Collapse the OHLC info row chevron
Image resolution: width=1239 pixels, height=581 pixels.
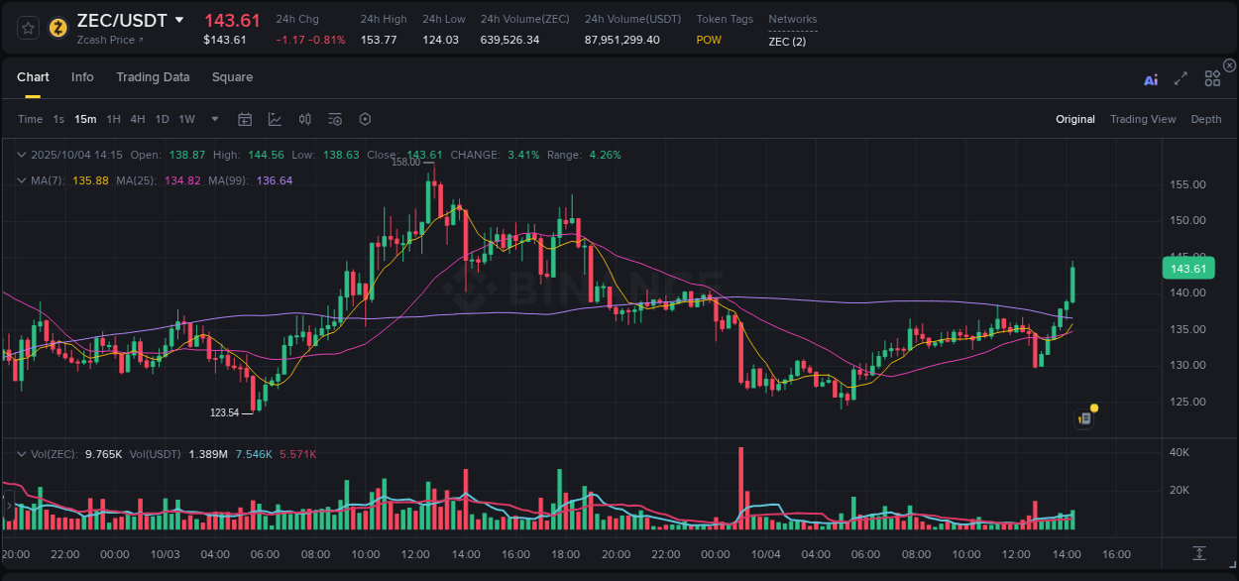tap(21, 155)
